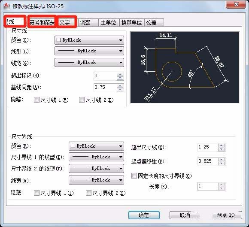Toggle hide 尺寸线 2(D) checkbox
This screenshot has width=249, height=227.
tap(82, 100)
